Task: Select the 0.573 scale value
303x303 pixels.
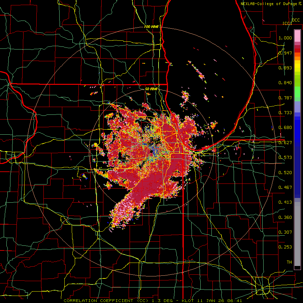Action: click(285, 158)
